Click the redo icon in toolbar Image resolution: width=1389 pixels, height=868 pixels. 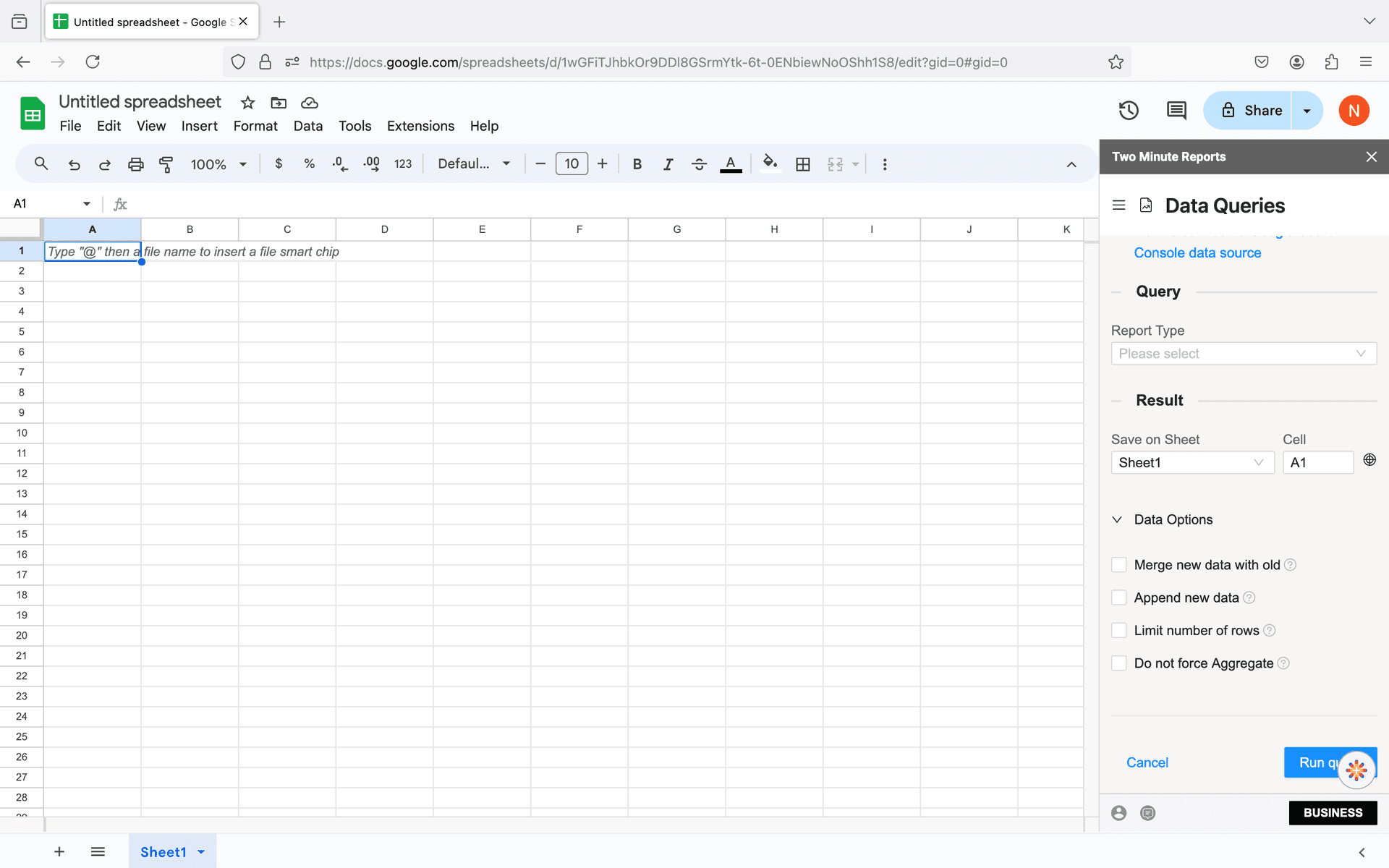105,164
